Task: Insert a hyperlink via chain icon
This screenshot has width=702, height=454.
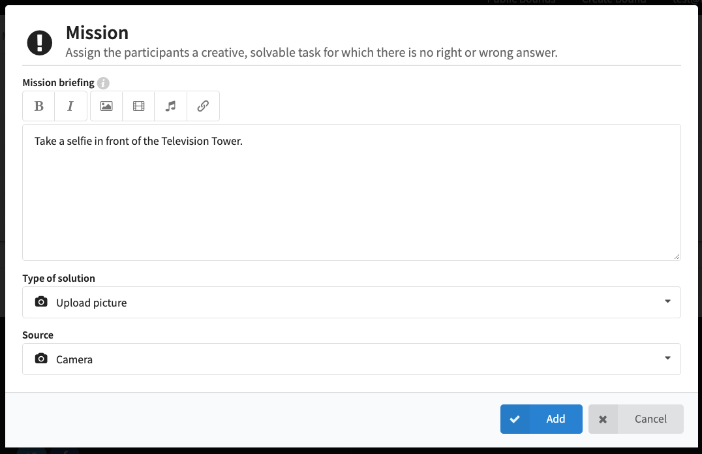Action: click(204, 106)
